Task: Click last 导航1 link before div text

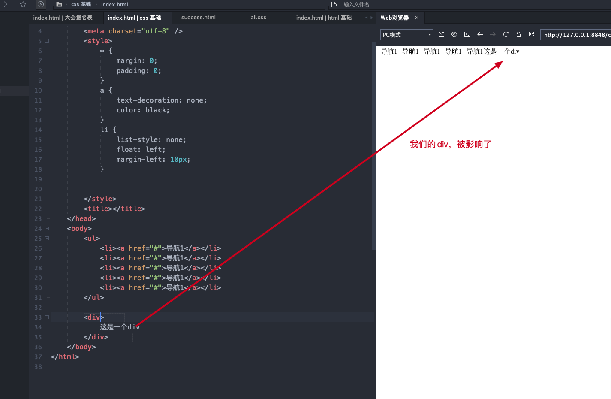Action: click(475, 51)
